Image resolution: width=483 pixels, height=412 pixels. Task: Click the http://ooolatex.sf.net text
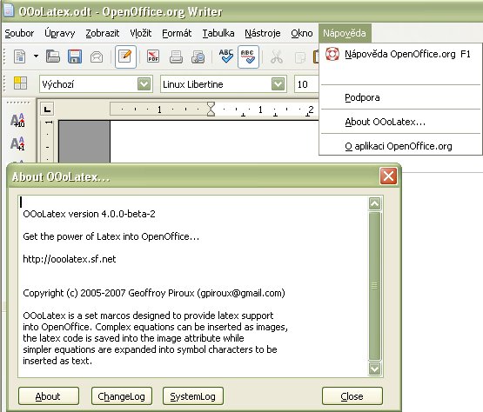tap(70, 259)
